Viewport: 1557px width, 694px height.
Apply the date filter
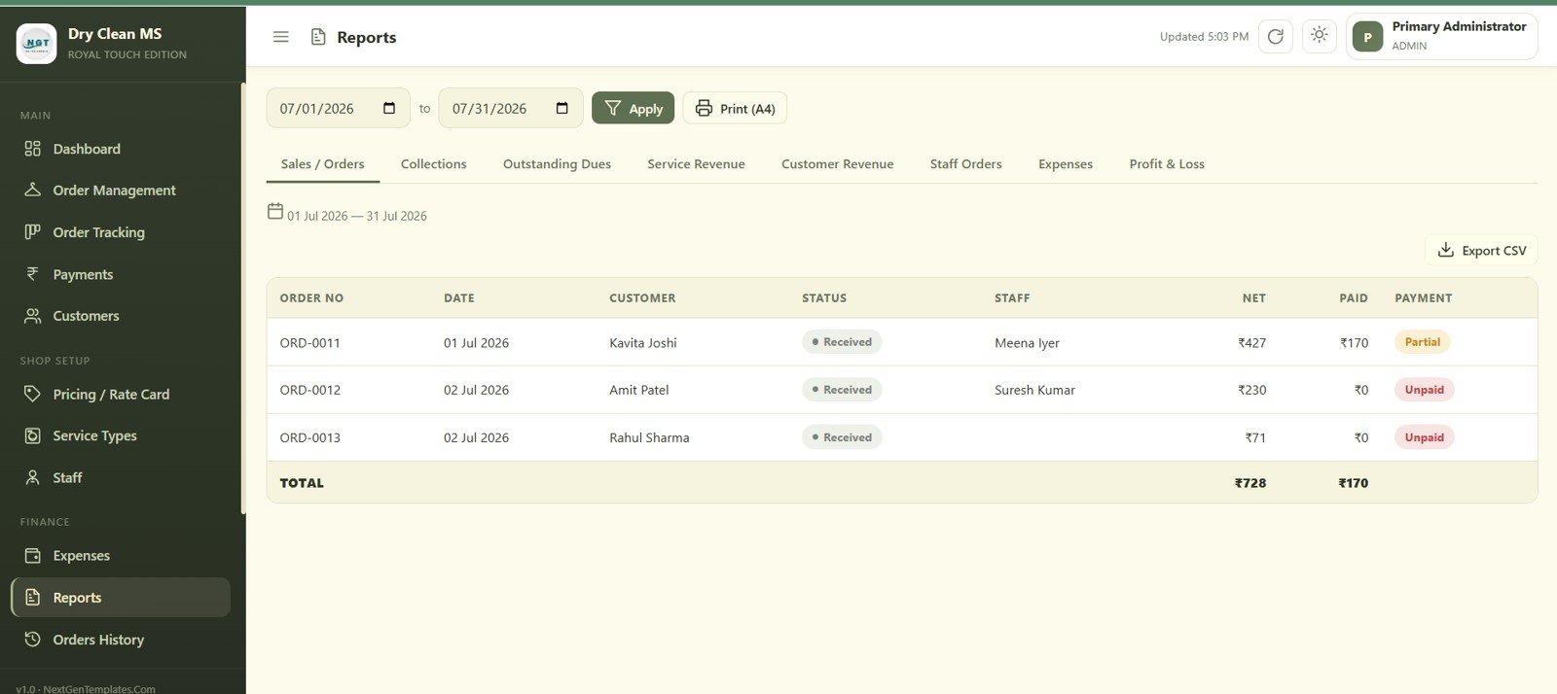[x=633, y=108]
